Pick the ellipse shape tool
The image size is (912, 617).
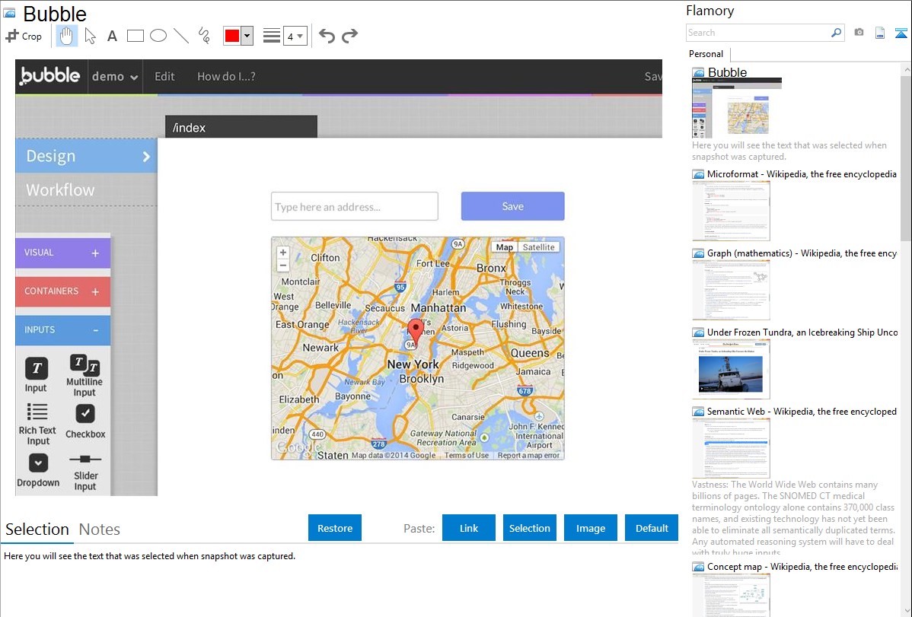pos(158,36)
